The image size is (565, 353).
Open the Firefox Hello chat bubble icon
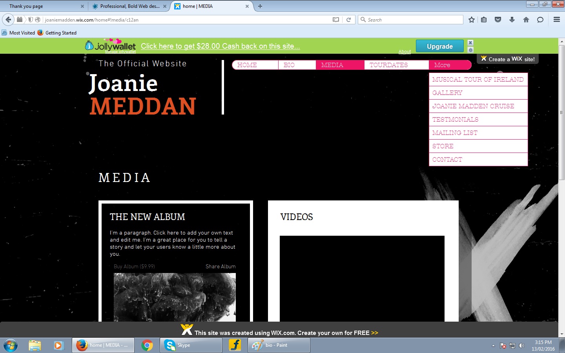[540, 20]
